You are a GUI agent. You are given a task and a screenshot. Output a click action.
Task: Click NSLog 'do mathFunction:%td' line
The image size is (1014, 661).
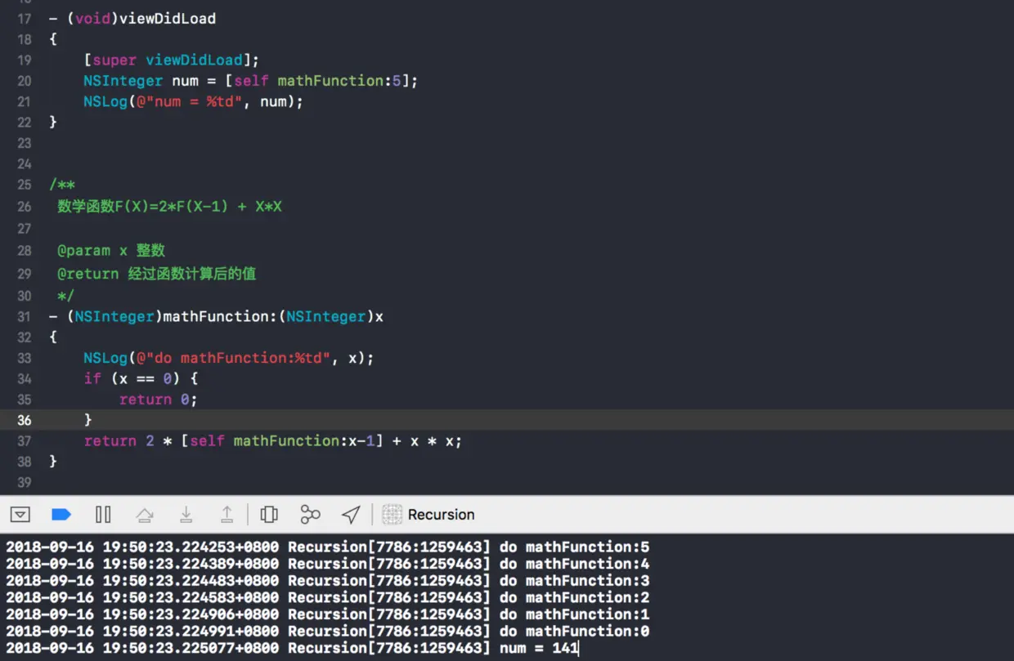(x=228, y=358)
